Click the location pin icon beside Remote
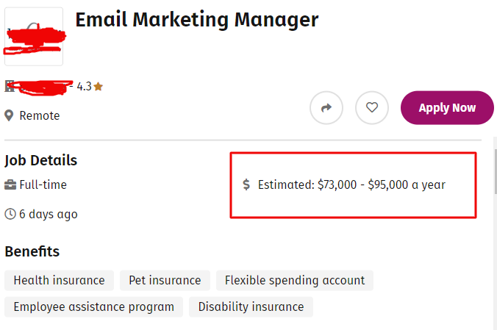The height and width of the screenshot is (330, 497). point(9,115)
